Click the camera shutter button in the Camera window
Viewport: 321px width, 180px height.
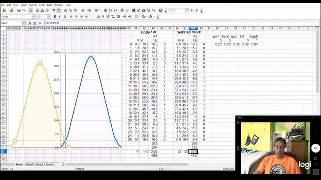click(315, 148)
